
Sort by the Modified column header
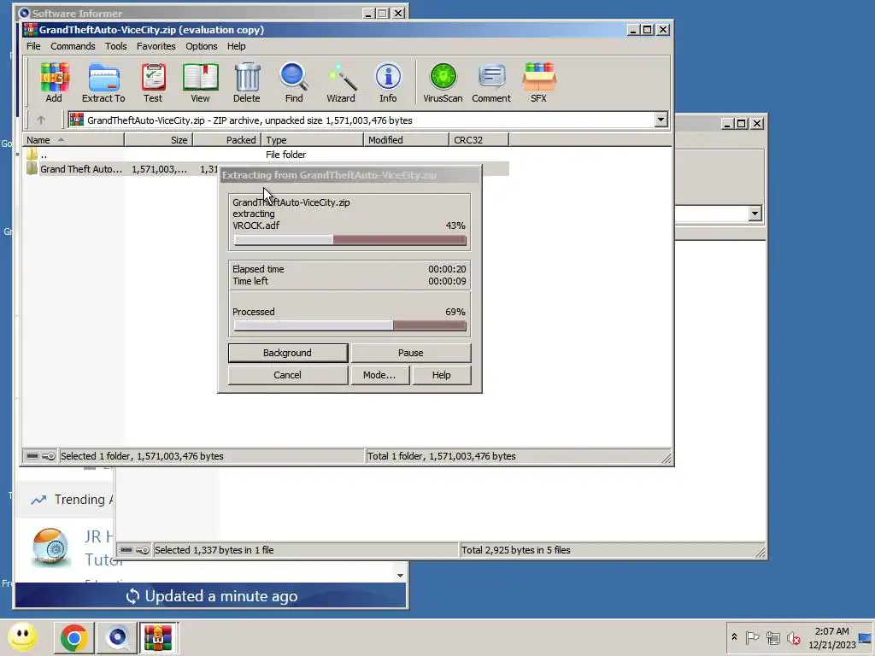tap(407, 140)
